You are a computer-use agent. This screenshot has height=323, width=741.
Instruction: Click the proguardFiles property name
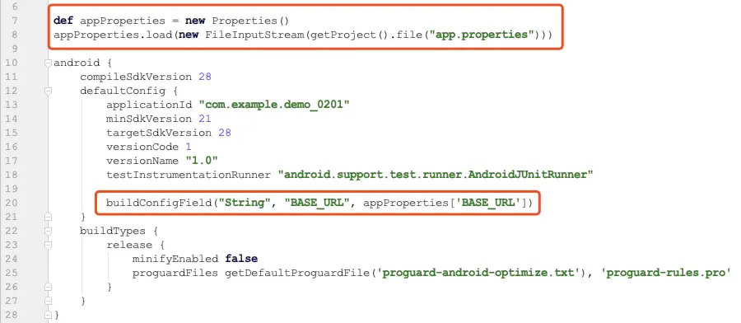[175, 273]
